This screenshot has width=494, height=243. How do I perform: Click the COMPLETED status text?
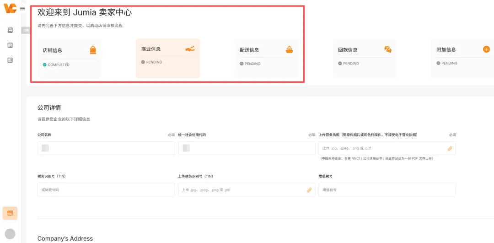click(59, 65)
